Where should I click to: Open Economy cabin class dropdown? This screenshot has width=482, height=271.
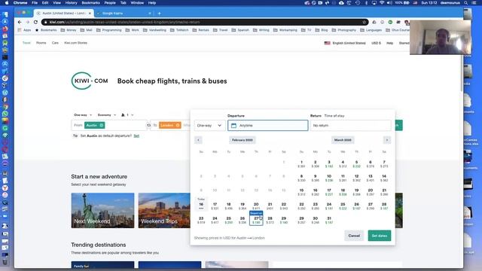[x=107, y=115]
